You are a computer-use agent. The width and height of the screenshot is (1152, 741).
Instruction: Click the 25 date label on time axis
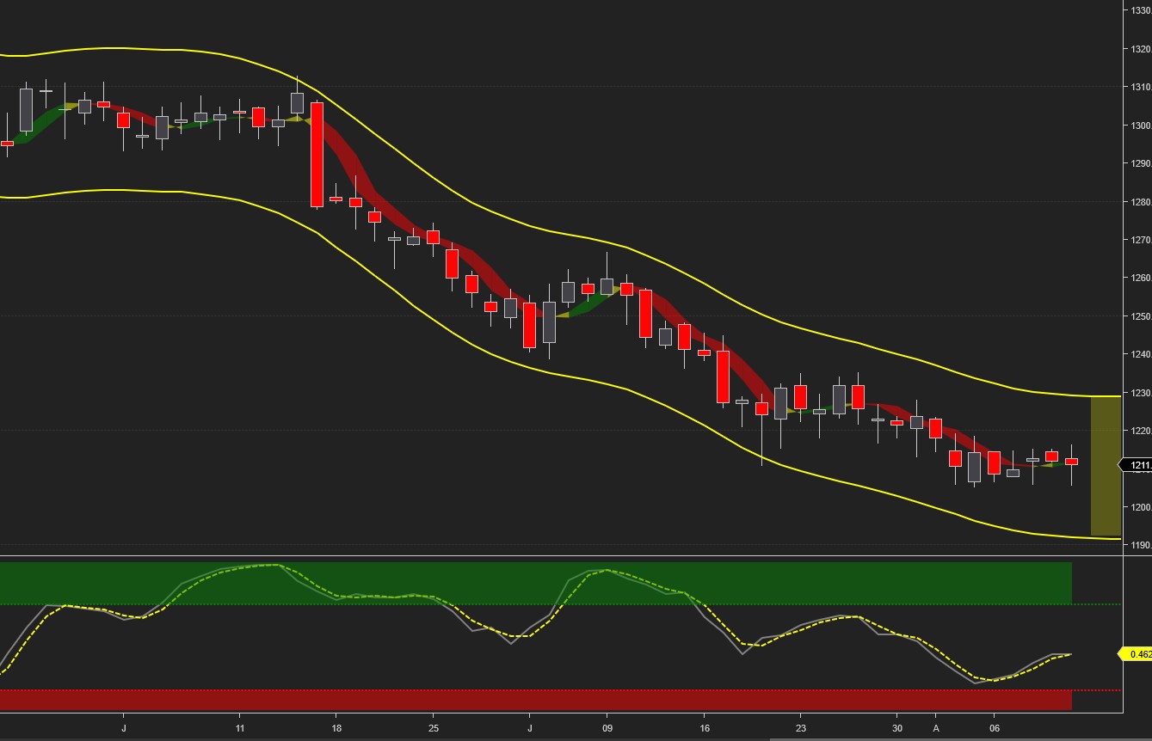(434, 727)
